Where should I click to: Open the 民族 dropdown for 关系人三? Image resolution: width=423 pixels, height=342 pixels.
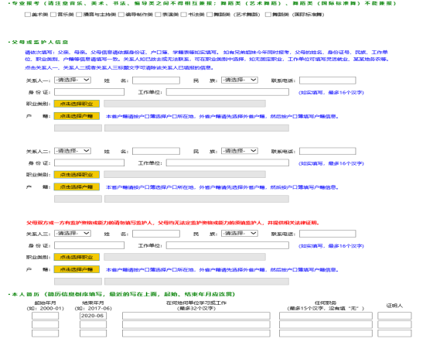(240, 234)
